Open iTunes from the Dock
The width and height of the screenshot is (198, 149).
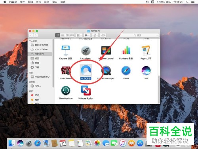point(123,143)
